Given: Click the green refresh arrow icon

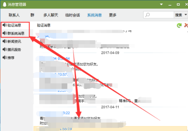Looking at the screenshot, I should [179, 25].
